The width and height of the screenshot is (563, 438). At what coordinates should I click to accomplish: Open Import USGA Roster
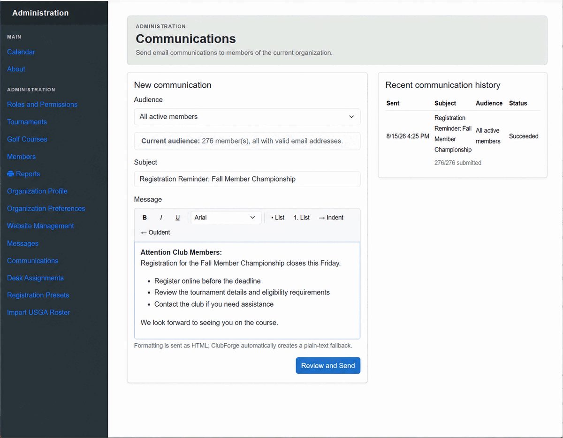click(x=38, y=313)
